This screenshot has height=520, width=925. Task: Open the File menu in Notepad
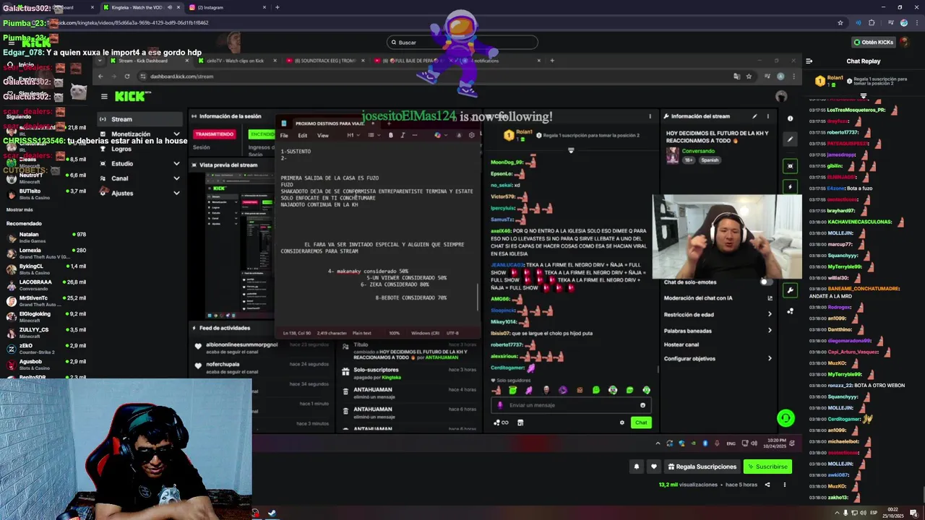pos(284,136)
